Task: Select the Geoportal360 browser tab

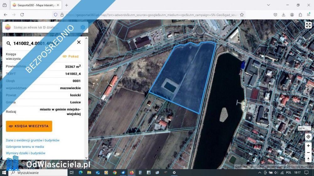Action: [x=35, y=5]
